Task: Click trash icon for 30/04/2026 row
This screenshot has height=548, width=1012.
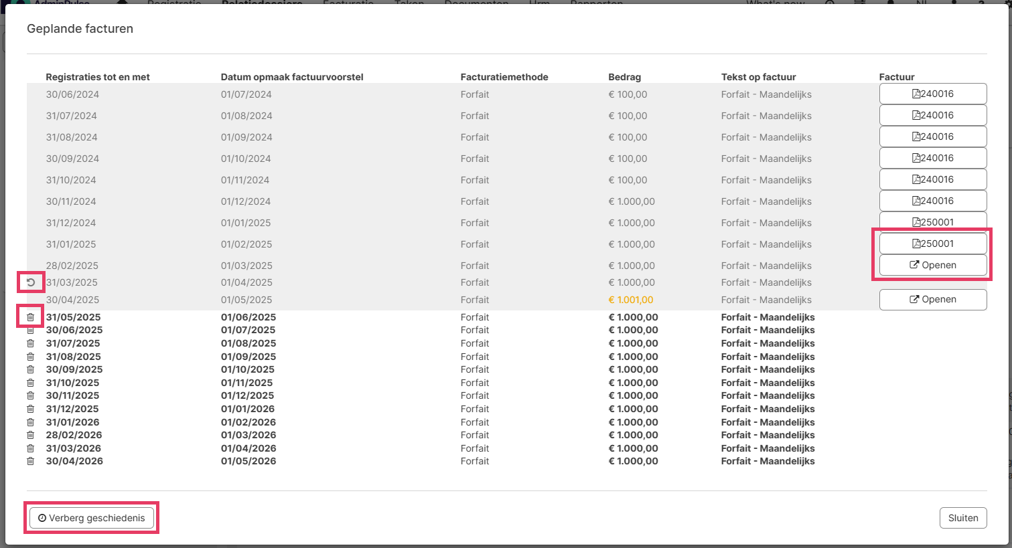Action: [x=30, y=461]
